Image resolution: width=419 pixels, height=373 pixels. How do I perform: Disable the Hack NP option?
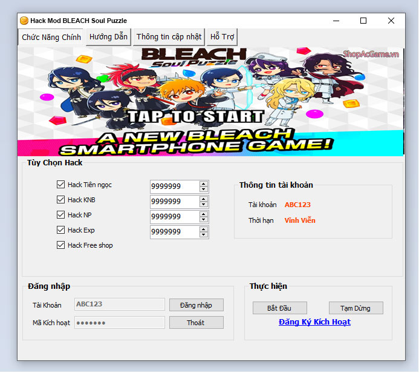click(60, 214)
